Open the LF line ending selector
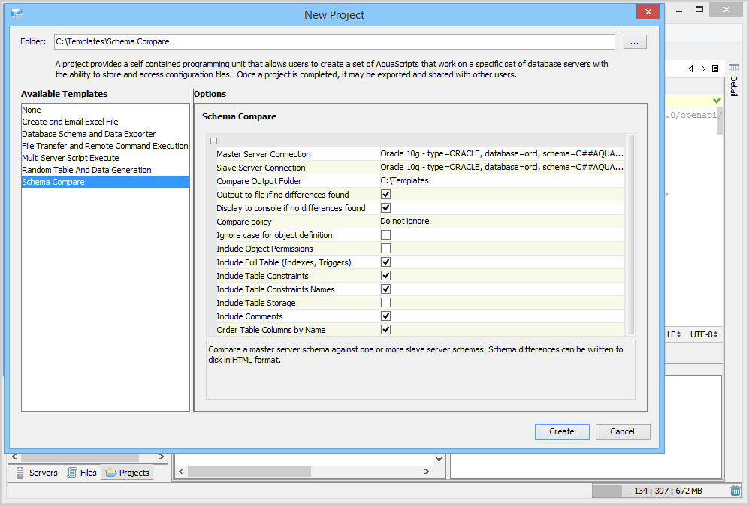Screen dimensions: 749x505 [673, 334]
